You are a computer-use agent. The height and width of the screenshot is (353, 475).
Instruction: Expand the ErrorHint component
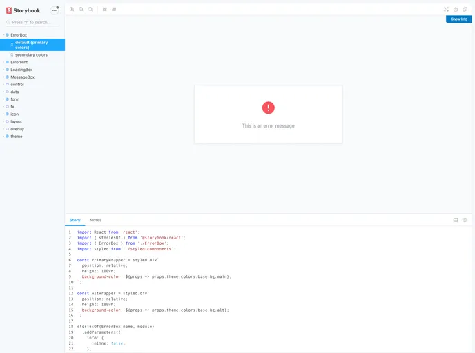click(x=19, y=62)
